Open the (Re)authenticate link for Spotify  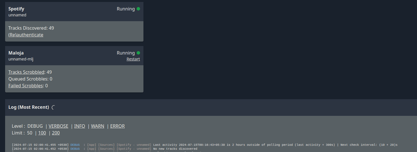(x=26, y=35)
